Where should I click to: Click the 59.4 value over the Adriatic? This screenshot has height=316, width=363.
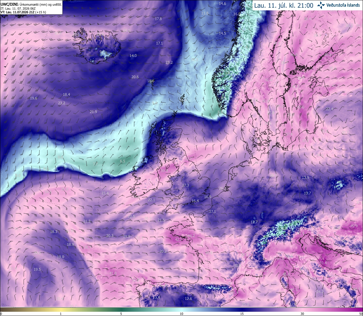(x=323, y=263)
